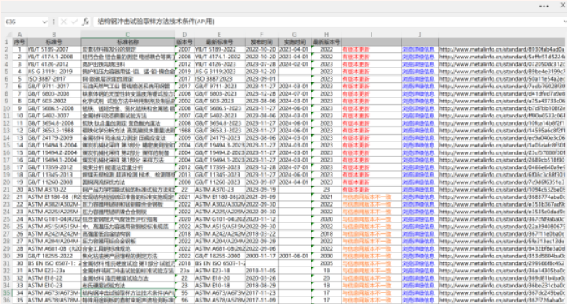567x304 pixels.
Task: Click cell GB/T 11260-2008
Action: (x=54, y=182)
